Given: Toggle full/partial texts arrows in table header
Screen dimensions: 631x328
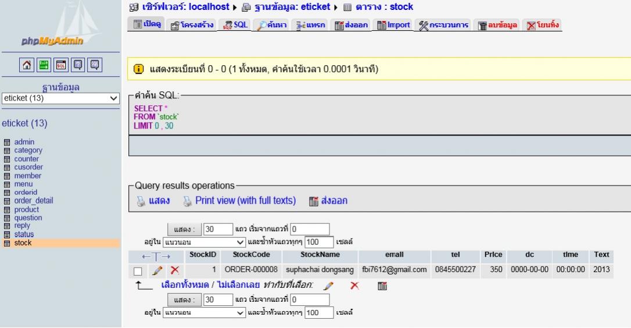Looking at the screenshot, I should 156,256.
